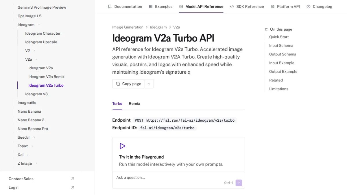Screen dimensions: 347x195
Task: Collapse the Ideogram sidebar group chevron
Action: pos(39,25)
